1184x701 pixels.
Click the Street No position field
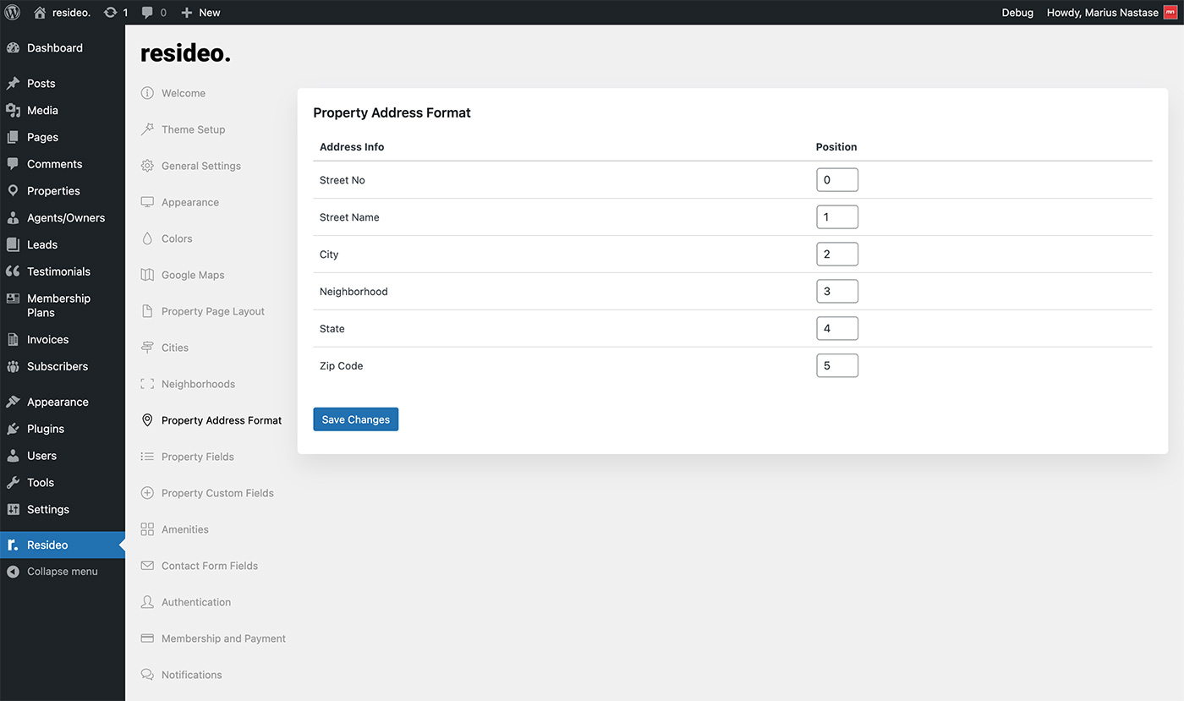836,180
